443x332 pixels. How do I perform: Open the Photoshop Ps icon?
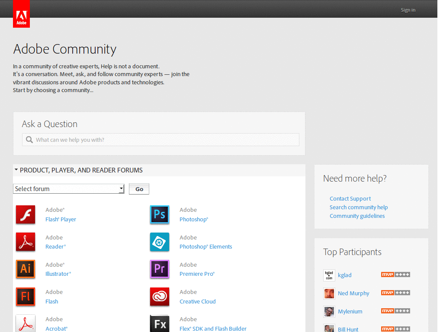[x=160, y=214]
